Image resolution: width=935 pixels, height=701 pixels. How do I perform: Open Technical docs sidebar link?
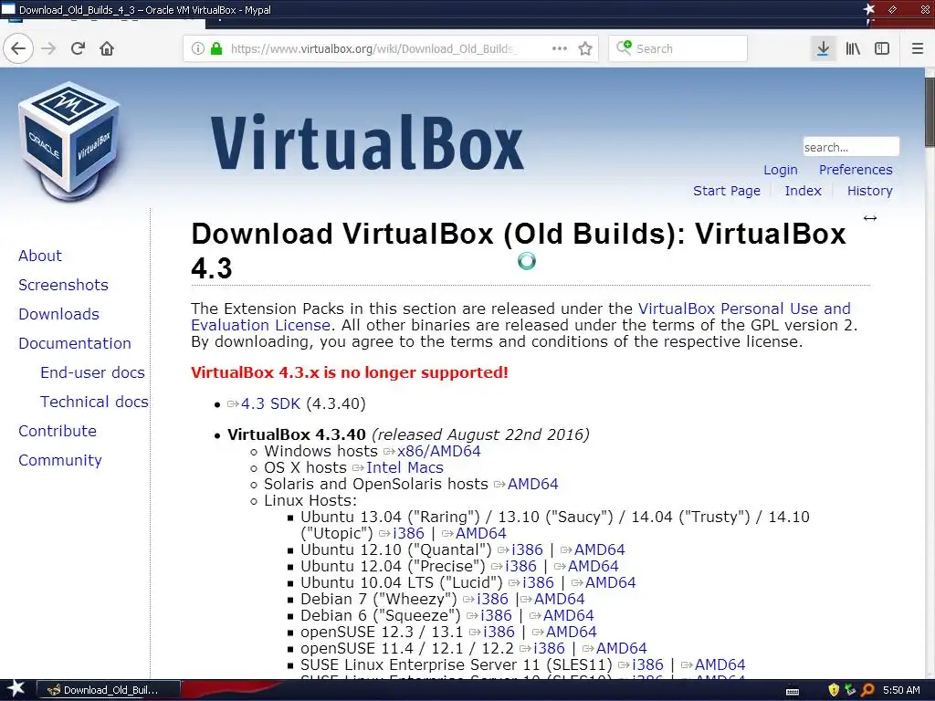coord(94,402)
